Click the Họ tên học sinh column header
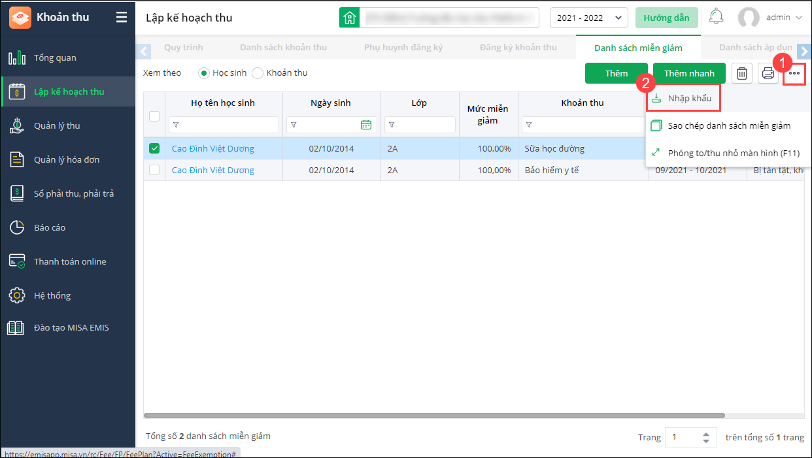The image size is (812, 458). (x=223, y=103)
